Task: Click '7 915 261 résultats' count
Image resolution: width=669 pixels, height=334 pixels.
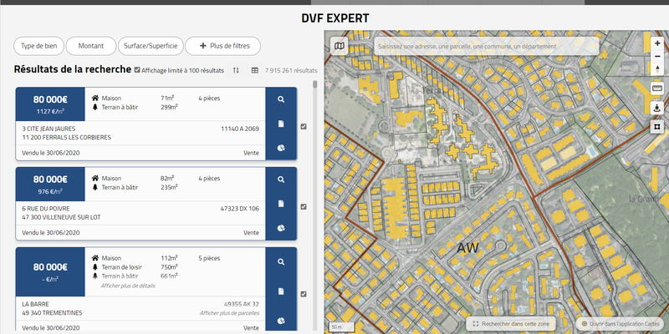Action: click(291, 70)
